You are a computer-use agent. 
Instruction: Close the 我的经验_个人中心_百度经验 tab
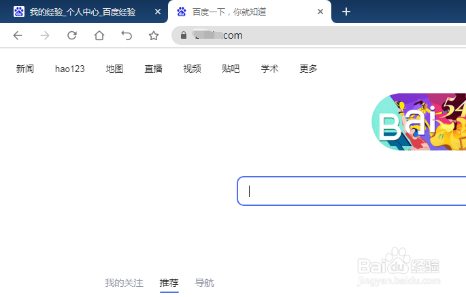[x=158, y=12]
